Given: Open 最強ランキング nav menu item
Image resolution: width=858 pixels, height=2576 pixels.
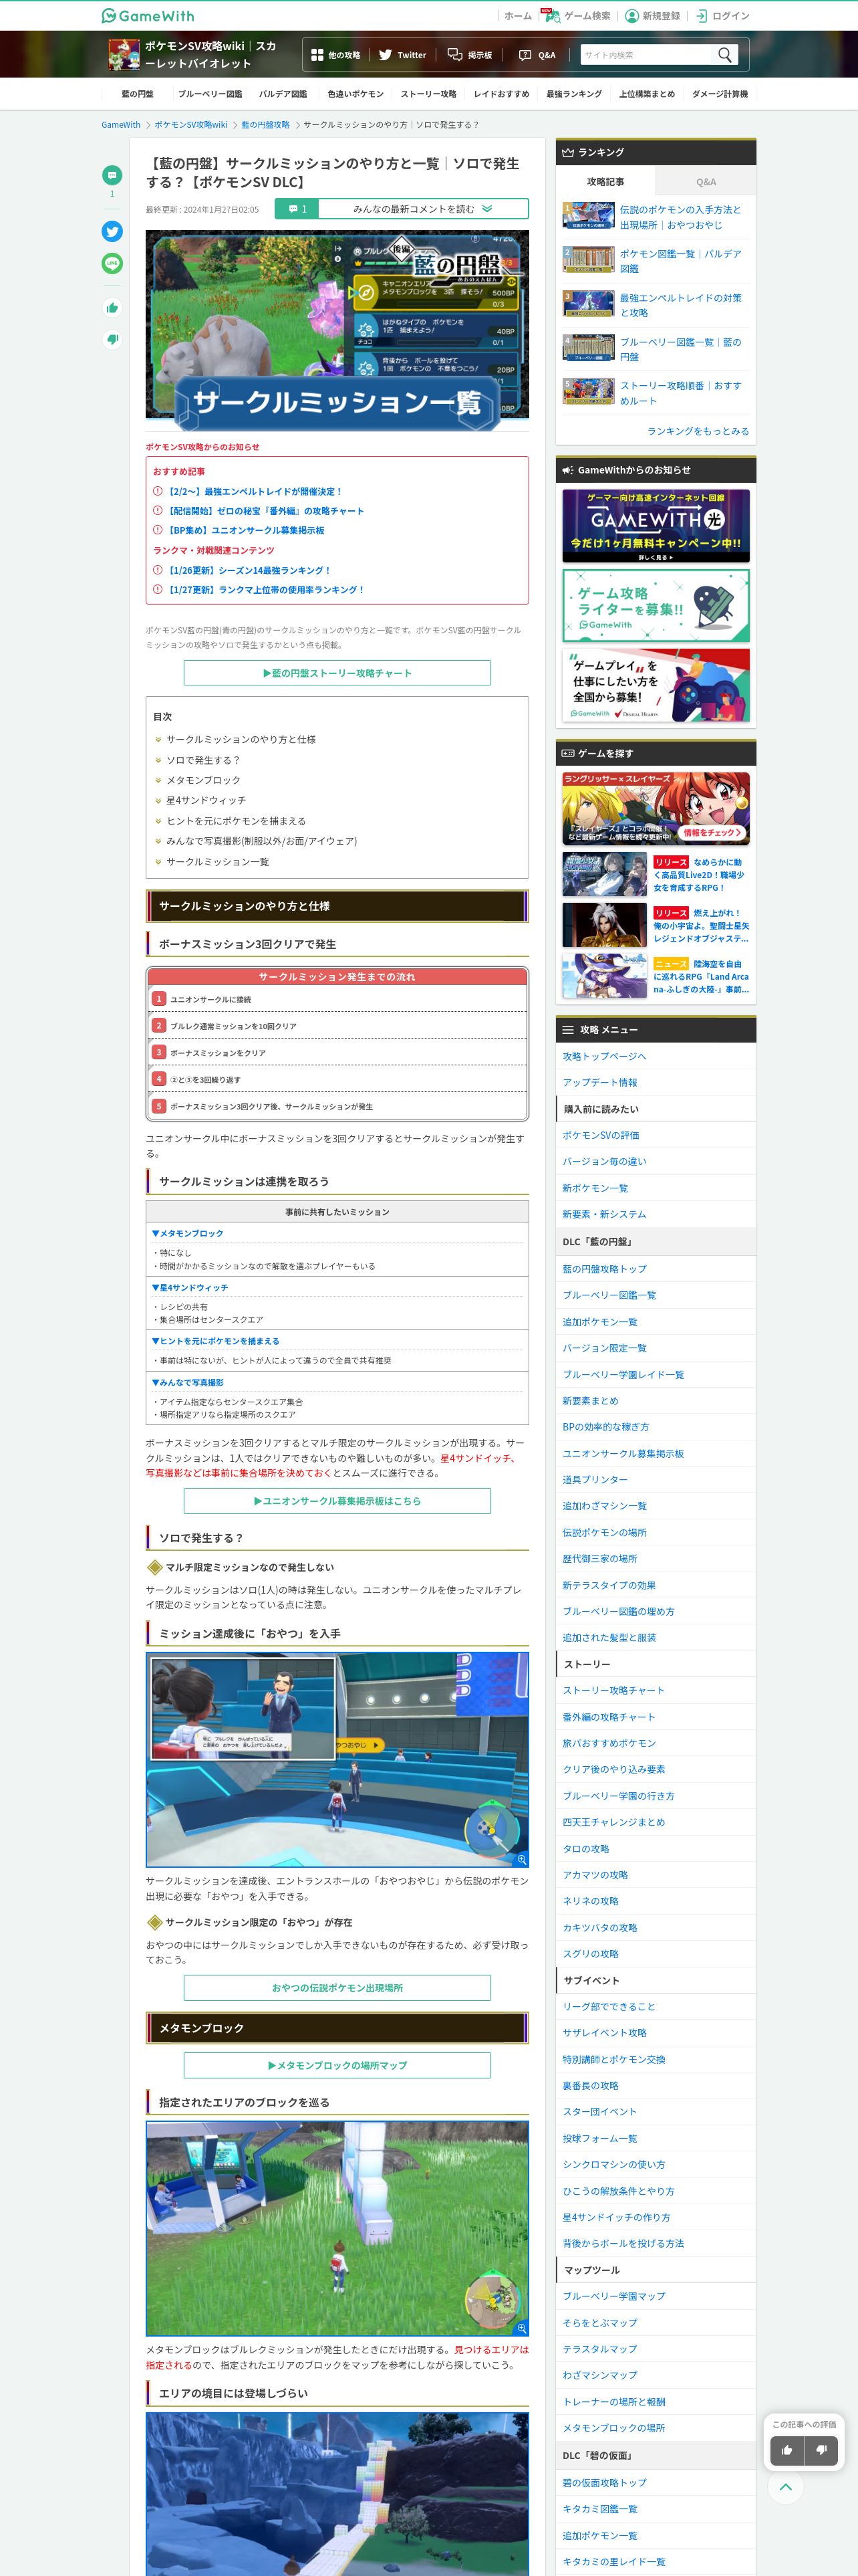Looking at the screenshot, I should point(574,94).
